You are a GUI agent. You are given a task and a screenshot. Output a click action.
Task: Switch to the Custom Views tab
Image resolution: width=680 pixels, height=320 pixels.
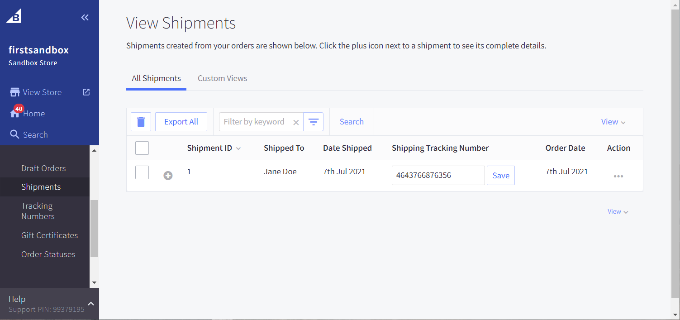point(222,78)
